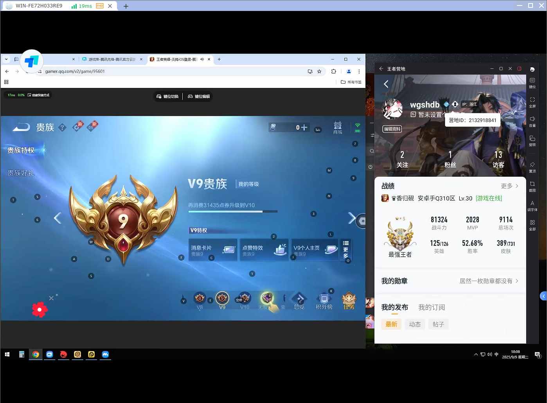
Task: Open Chrome from the Windows taskbar
Action: pos(36,355)
